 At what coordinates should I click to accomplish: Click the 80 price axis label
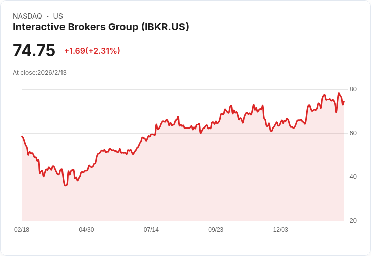coord(353,89)
